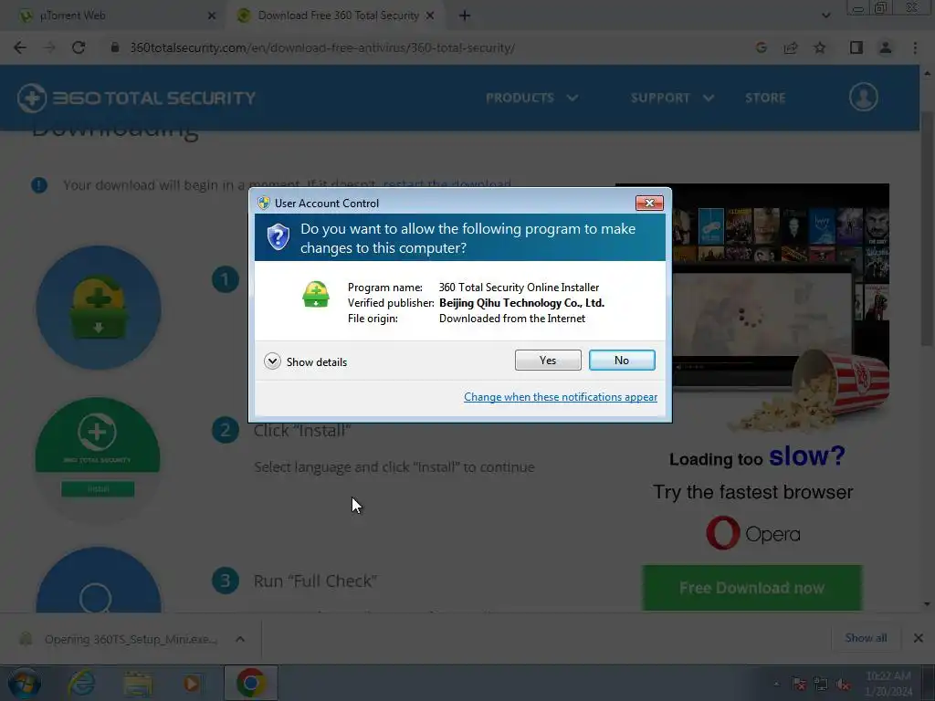Viewport: 935px width, 701px height.
Task: Click the Google icon in the address bar
Action: pyautogui.click(x=762, y=47)
